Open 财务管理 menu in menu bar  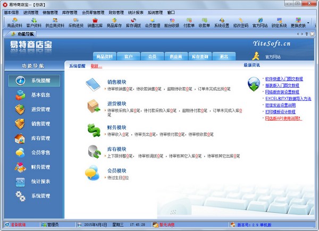[x=116, y=13]
